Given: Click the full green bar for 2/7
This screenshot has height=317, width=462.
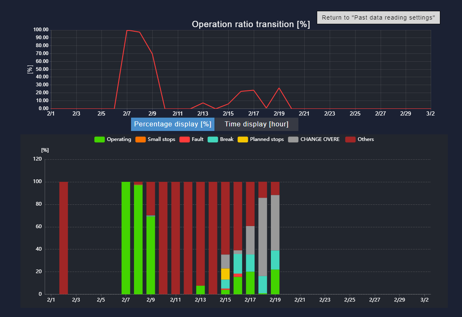Looking at the screenshot, I should click(x=126, y=238).
